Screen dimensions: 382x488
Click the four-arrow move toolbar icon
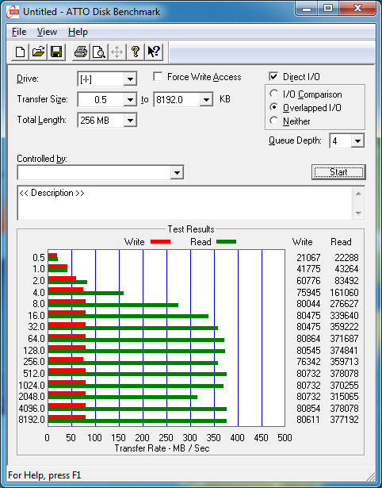[117, 52]
